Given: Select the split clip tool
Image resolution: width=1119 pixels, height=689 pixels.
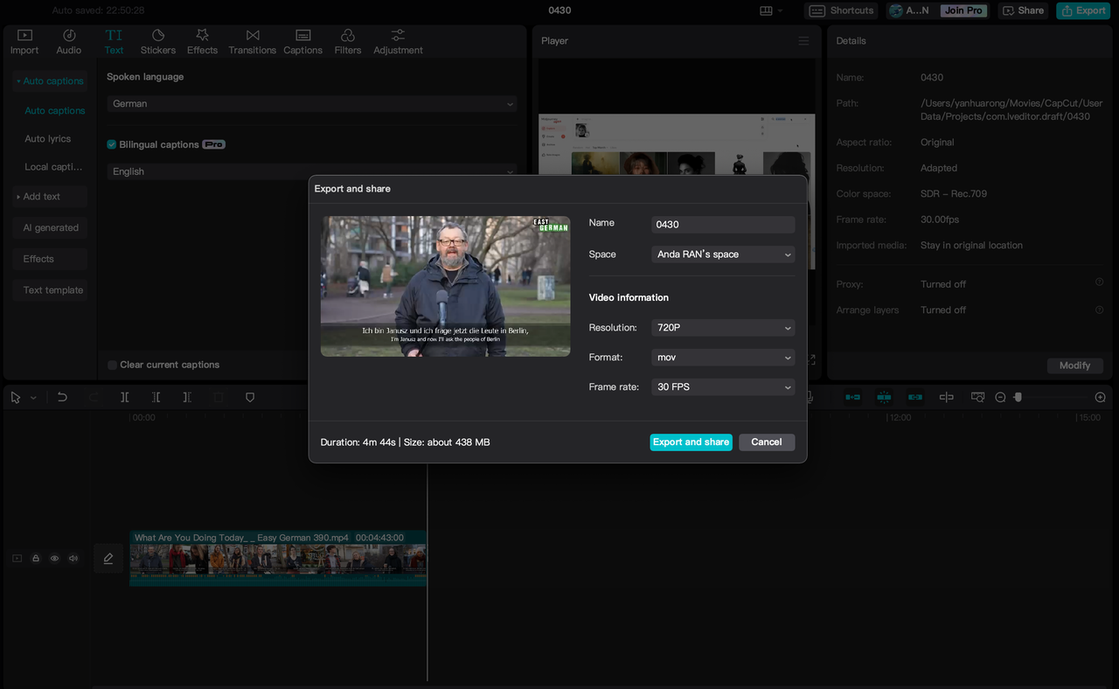Looking at the screenshot, I should coord(125,397).
